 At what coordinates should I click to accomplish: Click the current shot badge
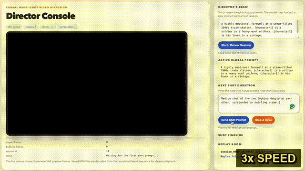68,27
